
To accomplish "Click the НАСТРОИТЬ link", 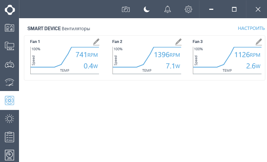I will tap(251, 28).
